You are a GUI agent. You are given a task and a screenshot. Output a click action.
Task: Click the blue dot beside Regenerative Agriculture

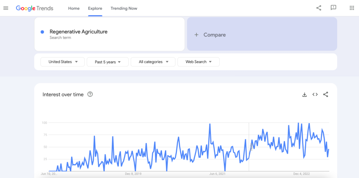(x=42, y=32)
